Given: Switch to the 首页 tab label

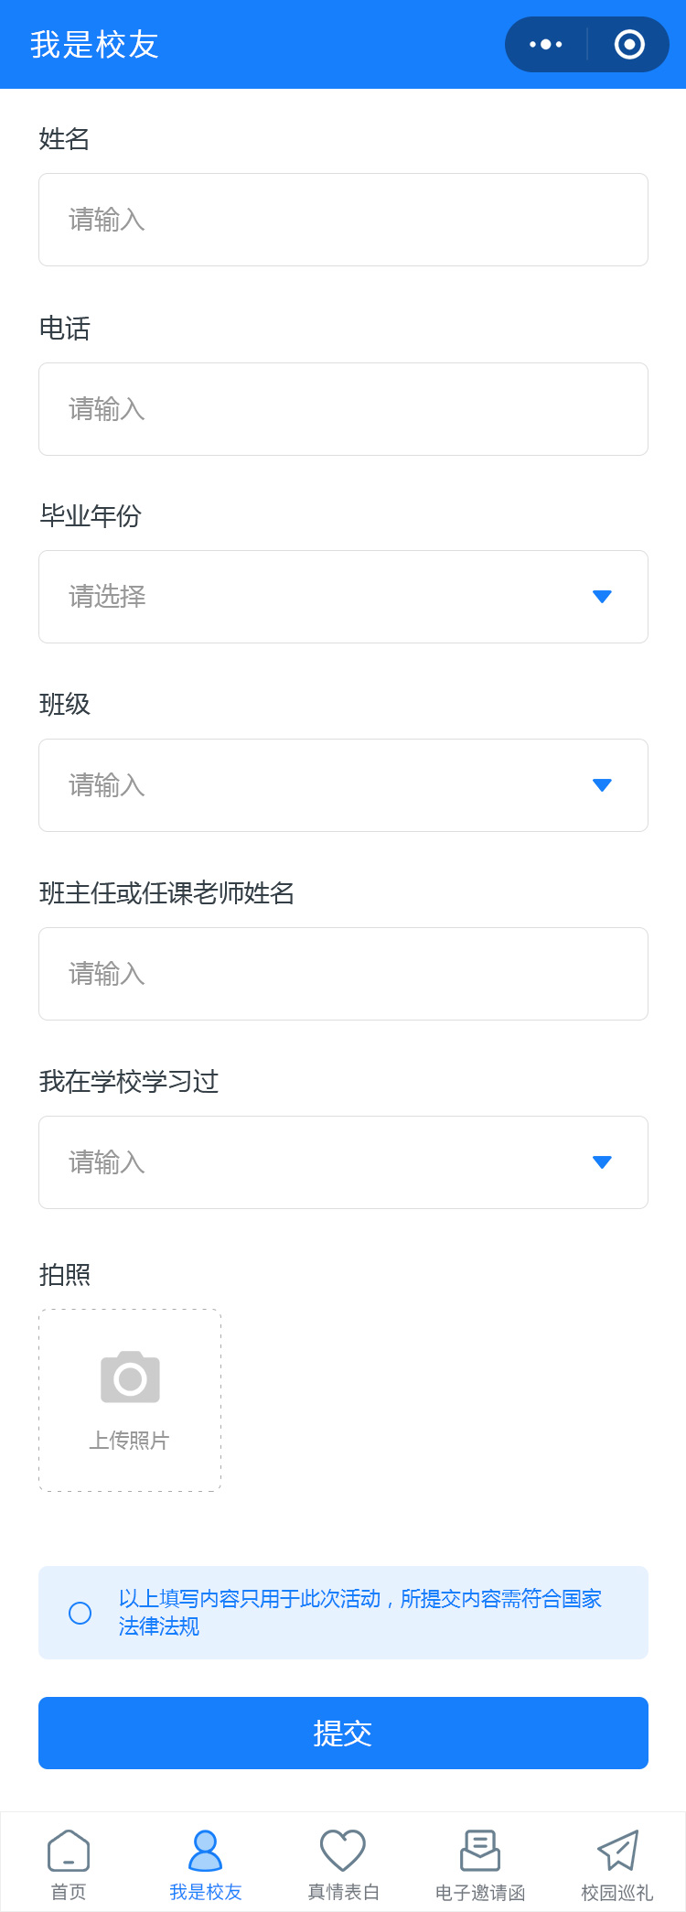Looking at the screenshot, I should pyautogui.click(x=69, y=1892).
